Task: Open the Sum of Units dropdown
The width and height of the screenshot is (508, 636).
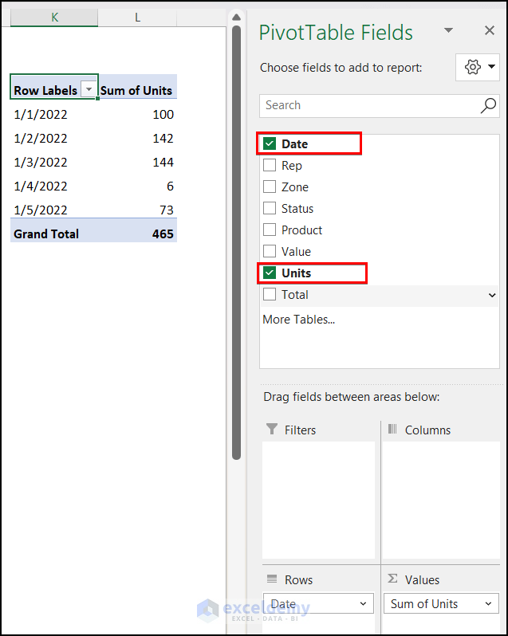Action: coord(489,604)
